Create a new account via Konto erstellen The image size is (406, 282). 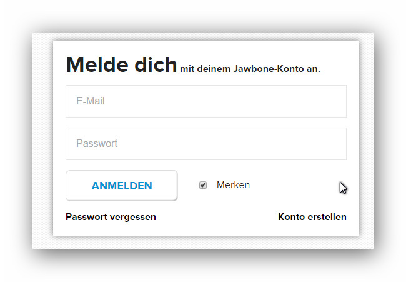[312, 217]
